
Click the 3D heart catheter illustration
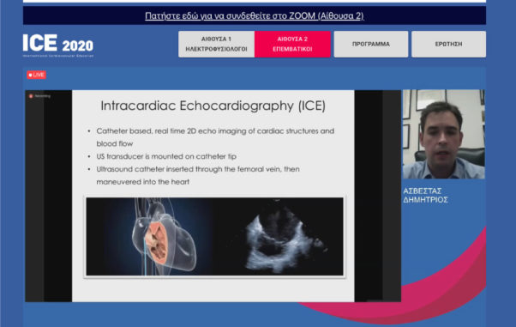tap(149, 236)
